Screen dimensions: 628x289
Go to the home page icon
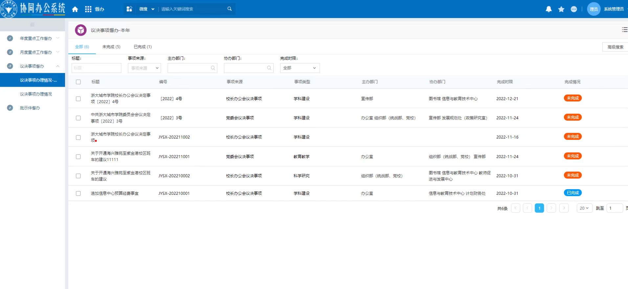tap(75, 9)
